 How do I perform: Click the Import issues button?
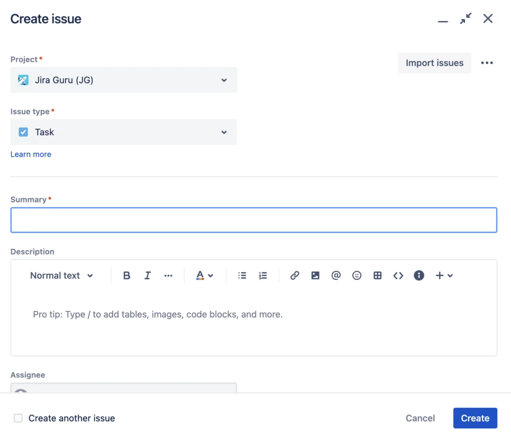(x=434, y=63)
